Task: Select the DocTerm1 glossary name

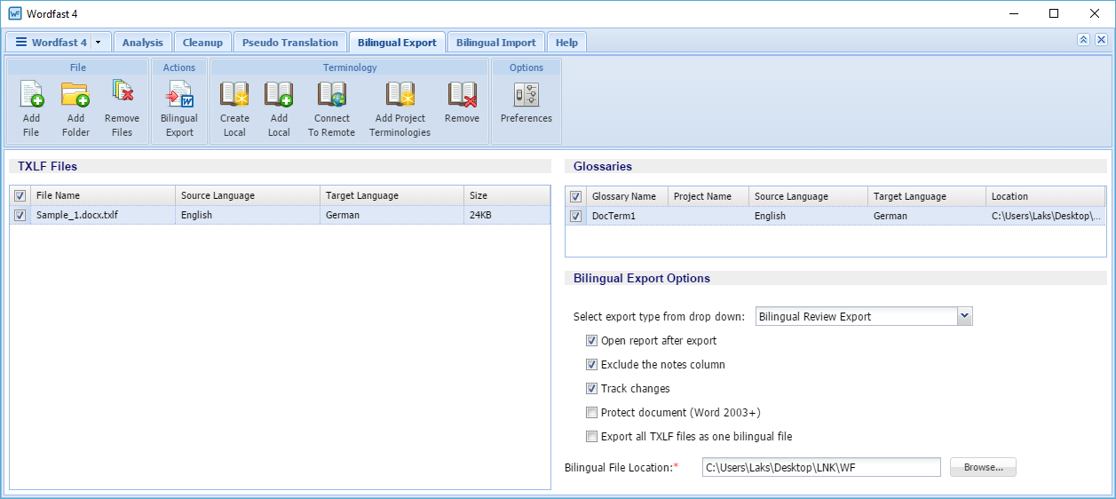Action: (614, 216)
